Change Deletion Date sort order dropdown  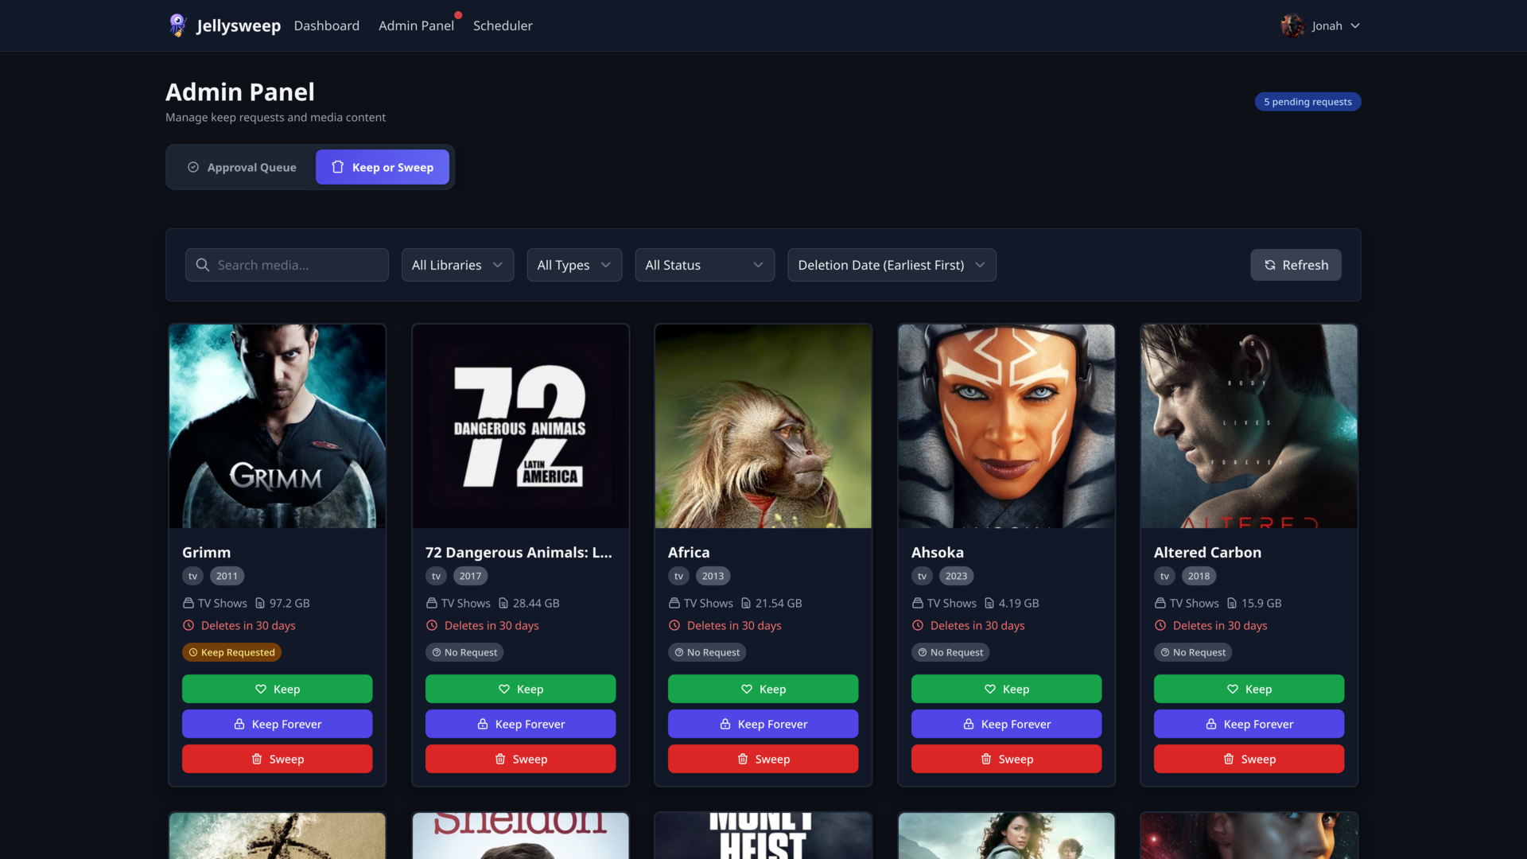point(891,265)
